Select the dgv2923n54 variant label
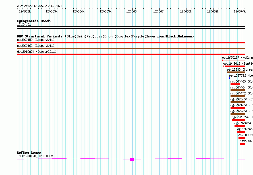253x175 pixels. point(242,117)
